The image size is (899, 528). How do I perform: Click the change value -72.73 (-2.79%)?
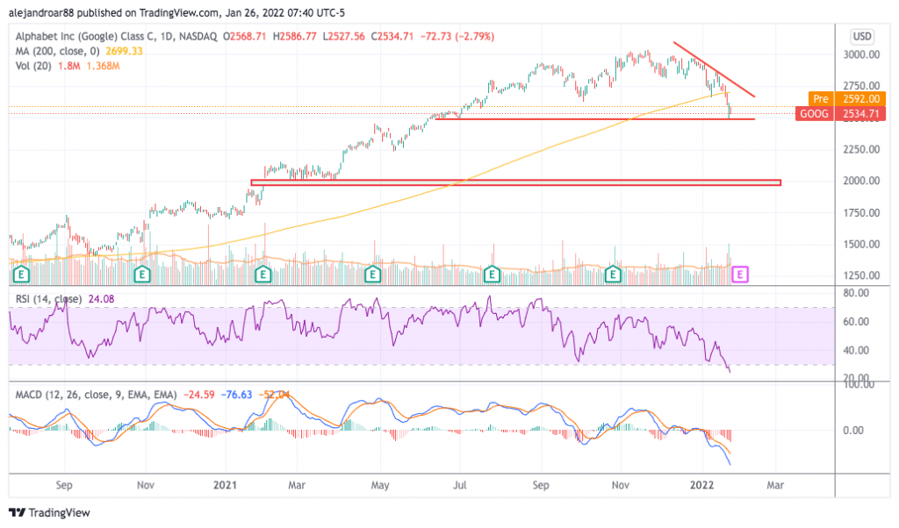[457, 36]
